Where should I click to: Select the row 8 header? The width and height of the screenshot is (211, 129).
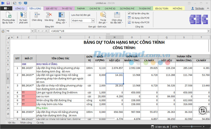[8, 78]
